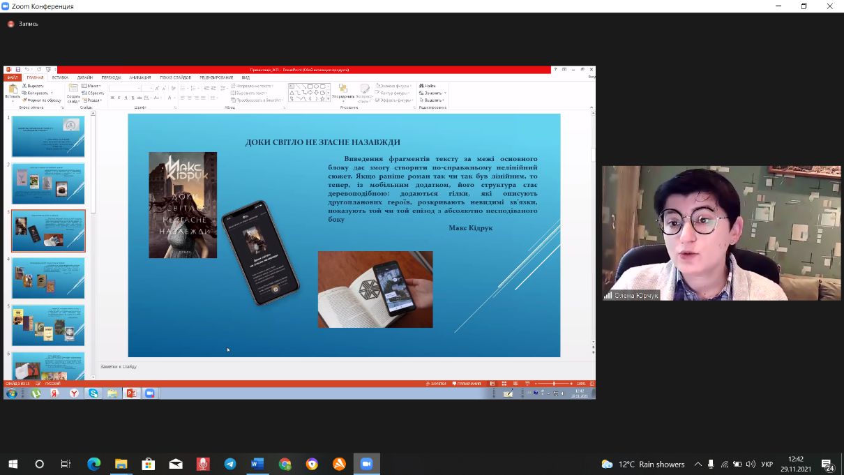Click the Cut (Вырезать) scissors button
This screenshot has height=475, width=844.
(x=35, y=86)
